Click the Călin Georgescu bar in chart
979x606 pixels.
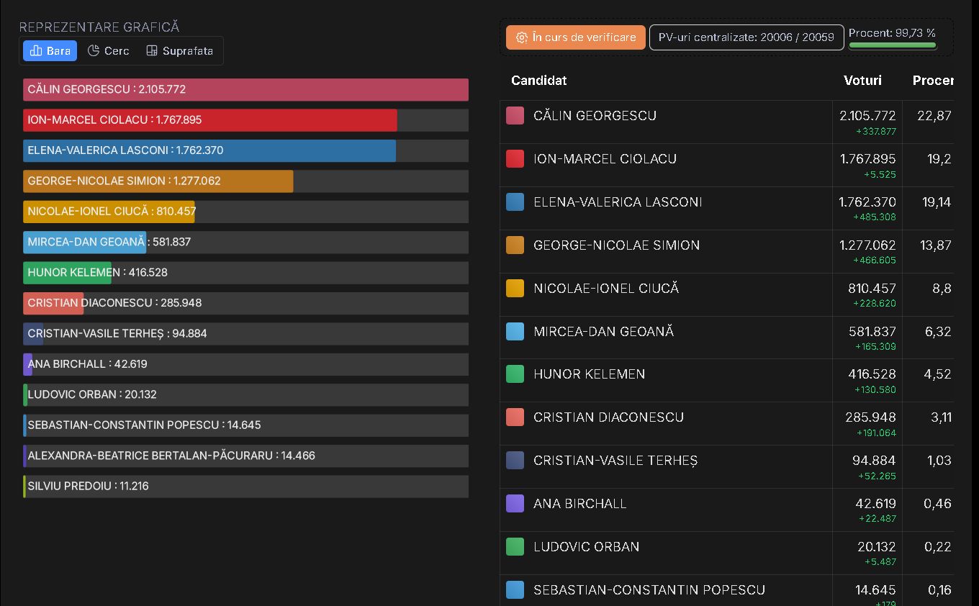tap(245, 90)
